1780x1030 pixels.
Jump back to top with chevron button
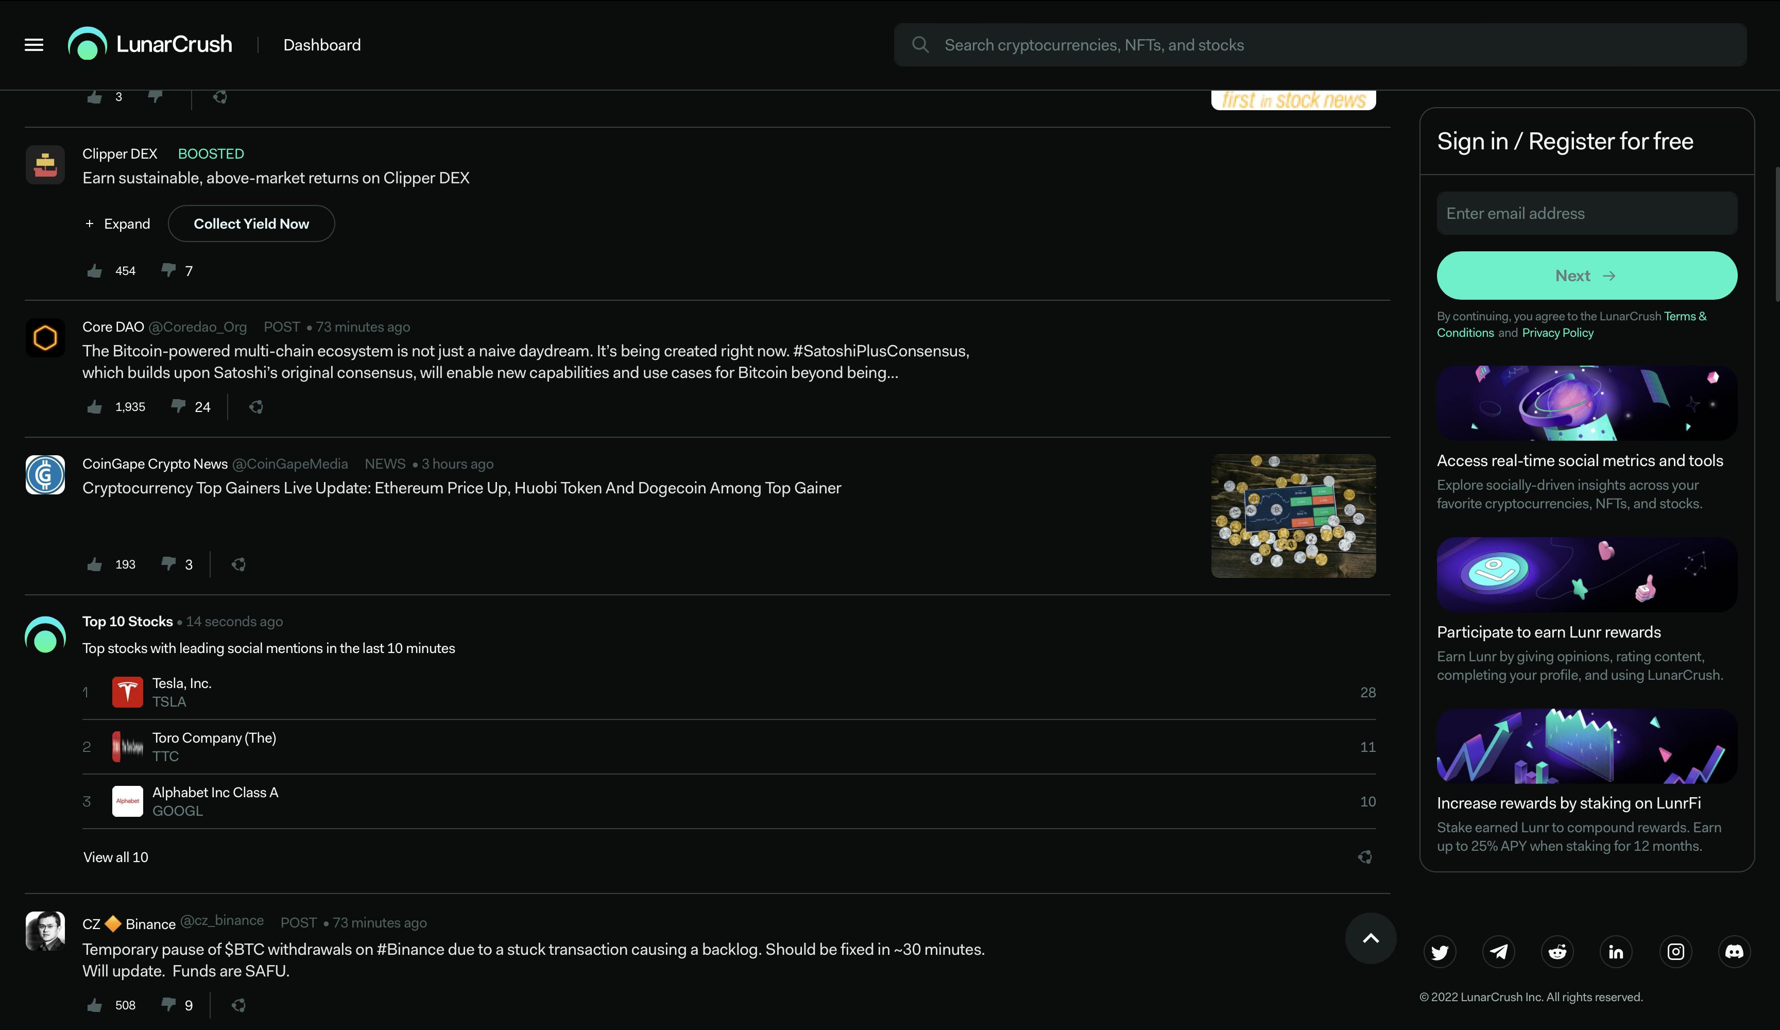1371,938
